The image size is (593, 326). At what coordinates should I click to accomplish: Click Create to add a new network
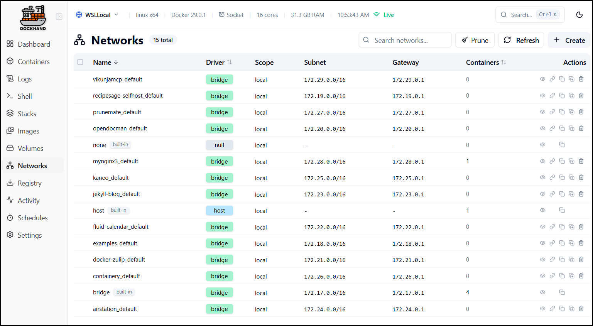(x=569, y=40)
